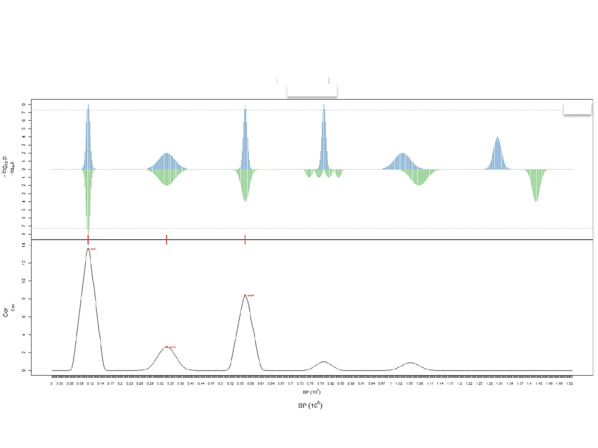
Task: Click the red tick marker near BP 0.33
Action: (x=166, y=240)
